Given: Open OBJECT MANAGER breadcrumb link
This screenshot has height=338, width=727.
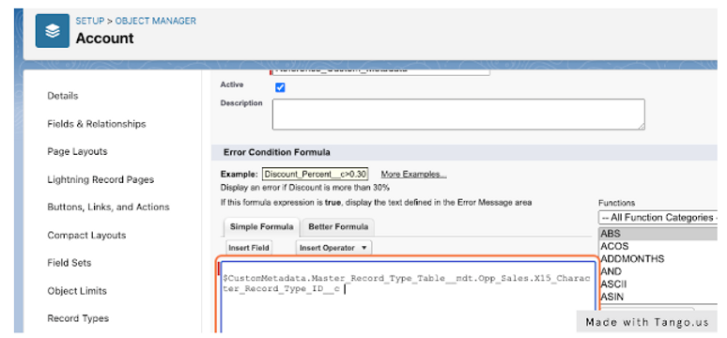Looking at the screenshot, I should pyautogui.click(x=155, y=21).
